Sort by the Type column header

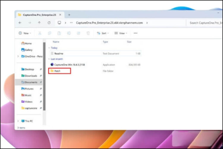click(105, 42)
